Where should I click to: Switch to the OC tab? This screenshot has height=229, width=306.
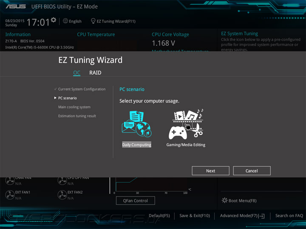point(76,73)
